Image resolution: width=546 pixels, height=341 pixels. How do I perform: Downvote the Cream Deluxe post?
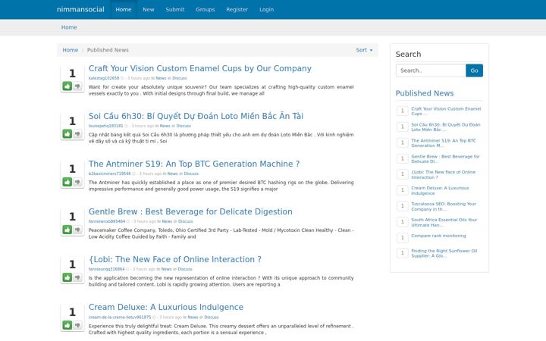pos(77,325)
